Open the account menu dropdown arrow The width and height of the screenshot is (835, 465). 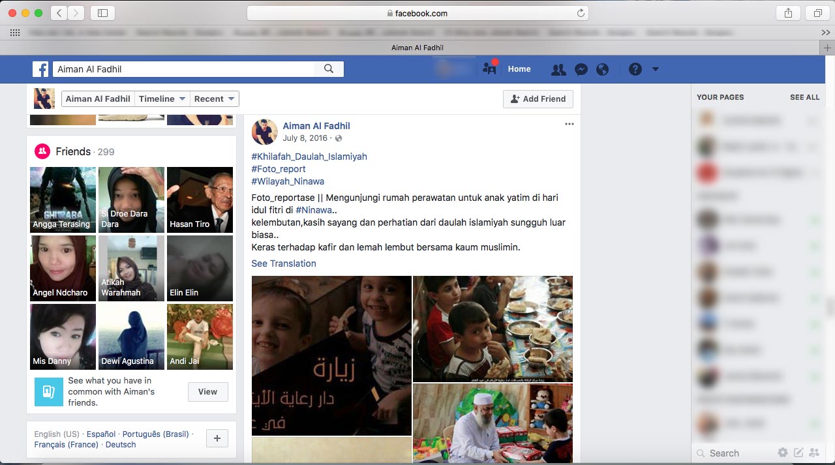click(x=656, y=69)
